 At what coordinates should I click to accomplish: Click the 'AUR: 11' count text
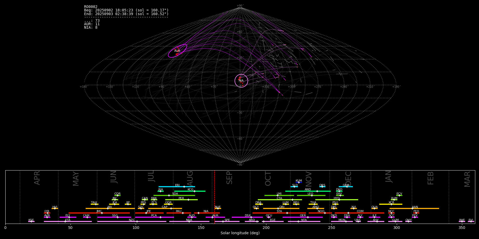(92, 24)
